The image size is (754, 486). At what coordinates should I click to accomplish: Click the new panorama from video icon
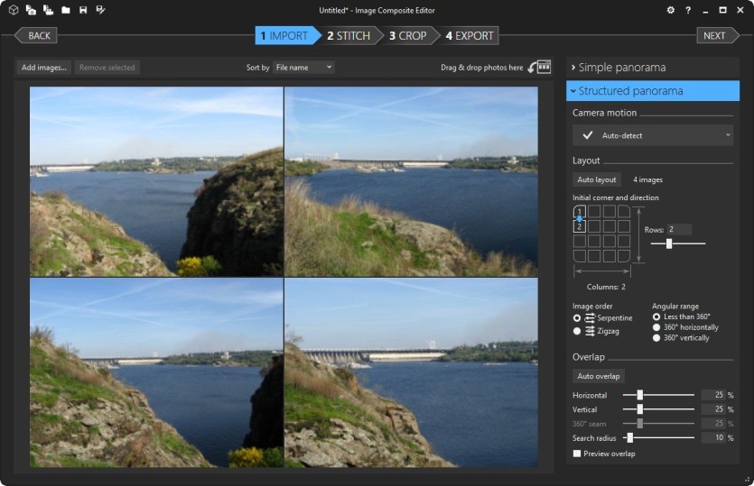click(48, 10)
